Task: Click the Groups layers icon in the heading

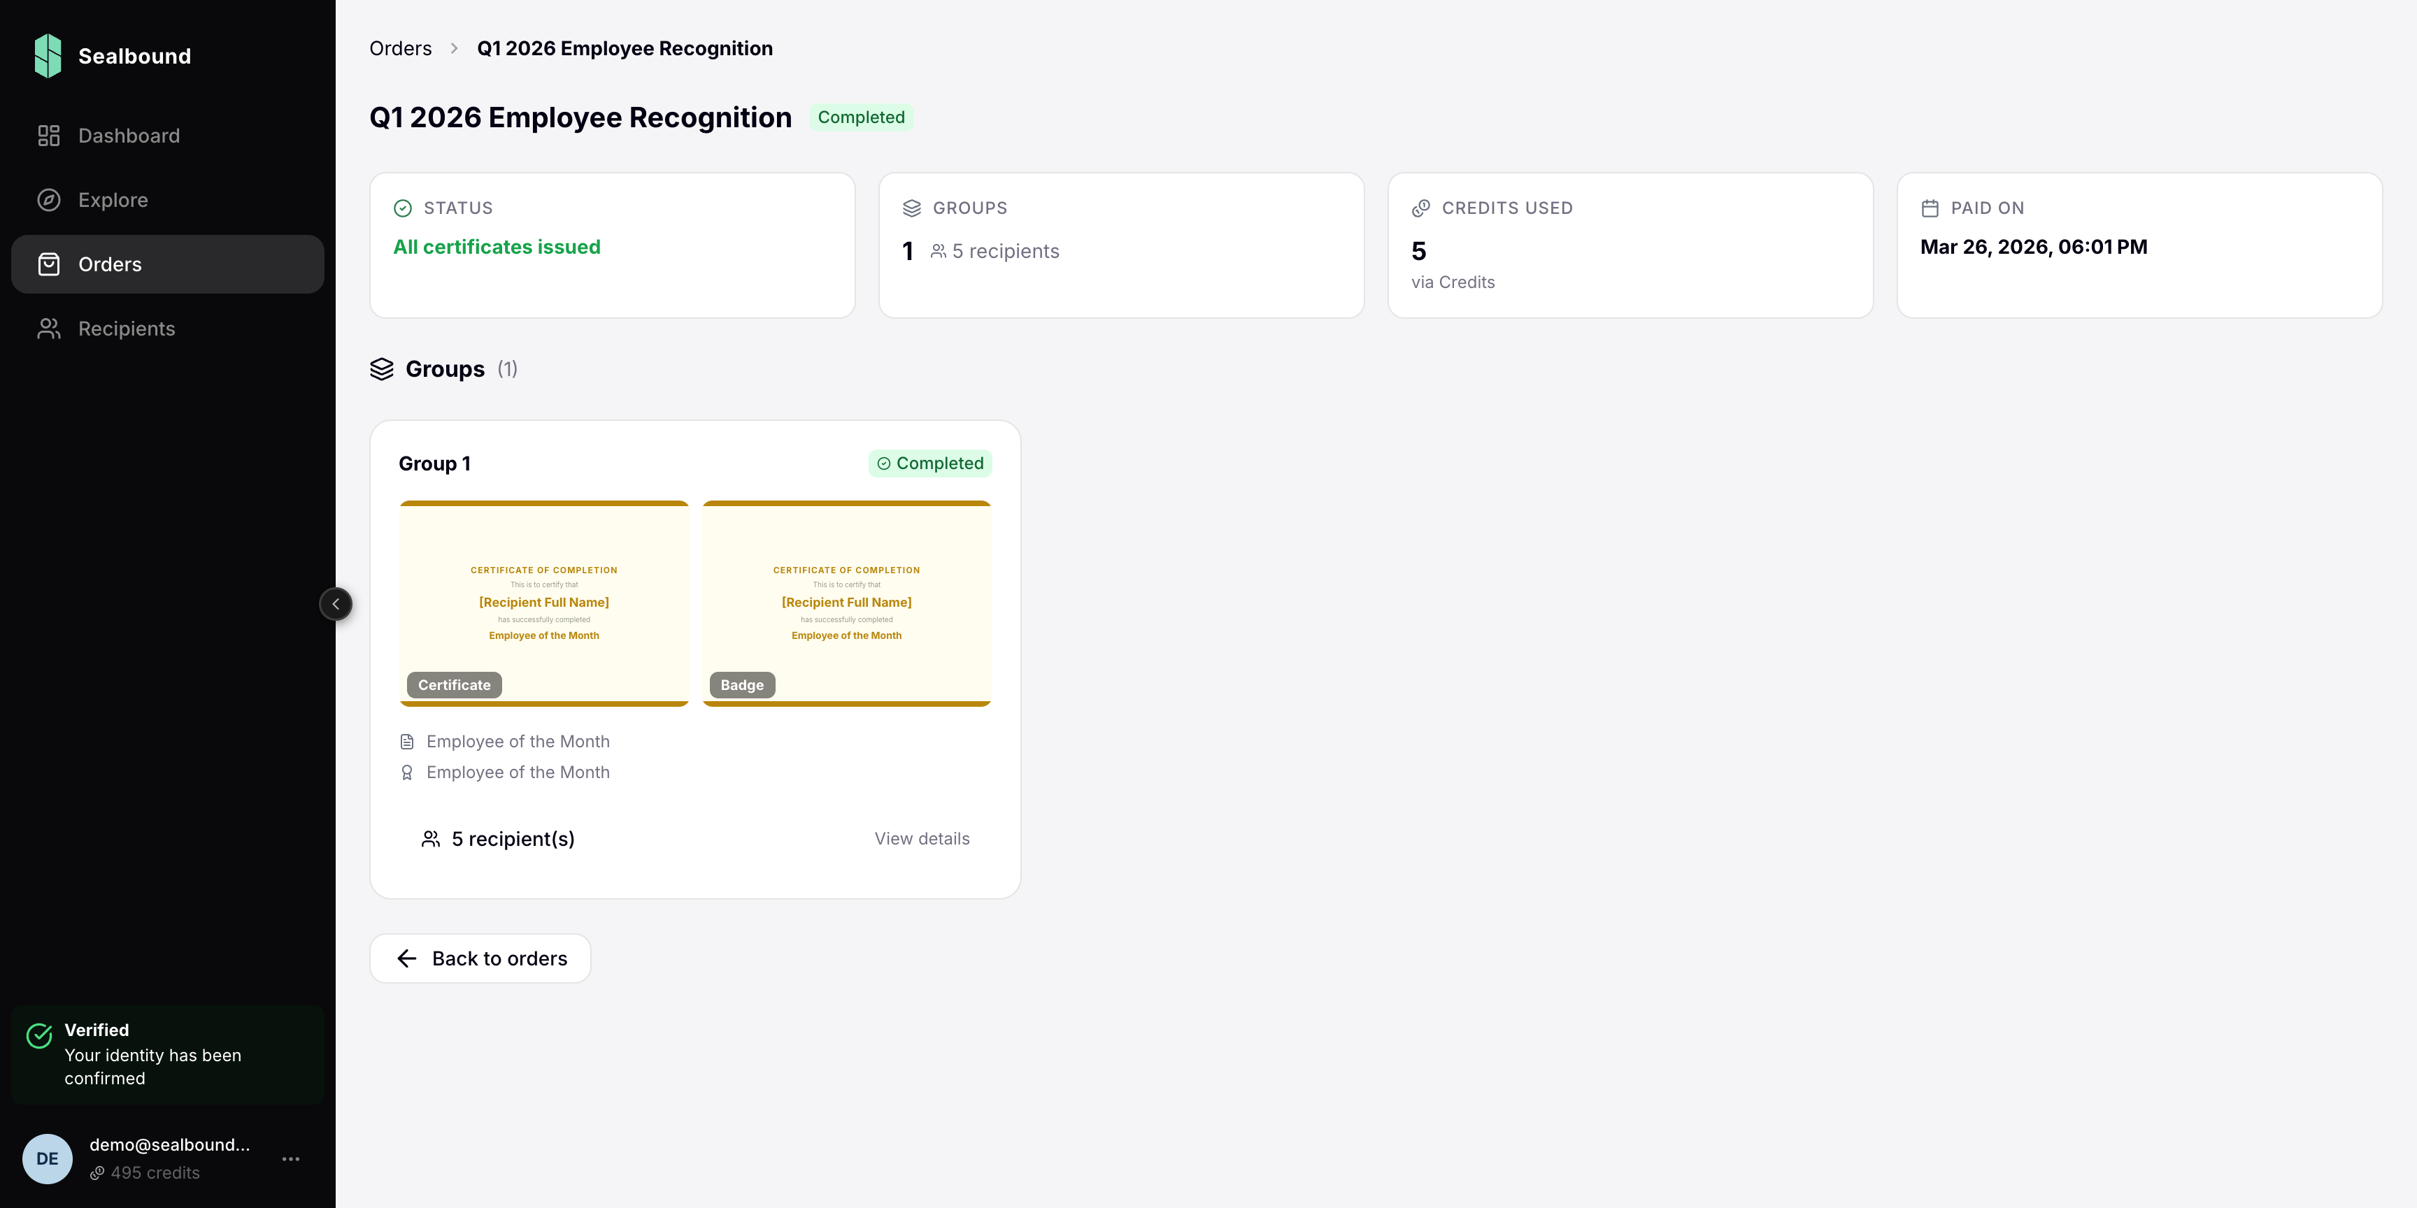Action: click(382, 368)
